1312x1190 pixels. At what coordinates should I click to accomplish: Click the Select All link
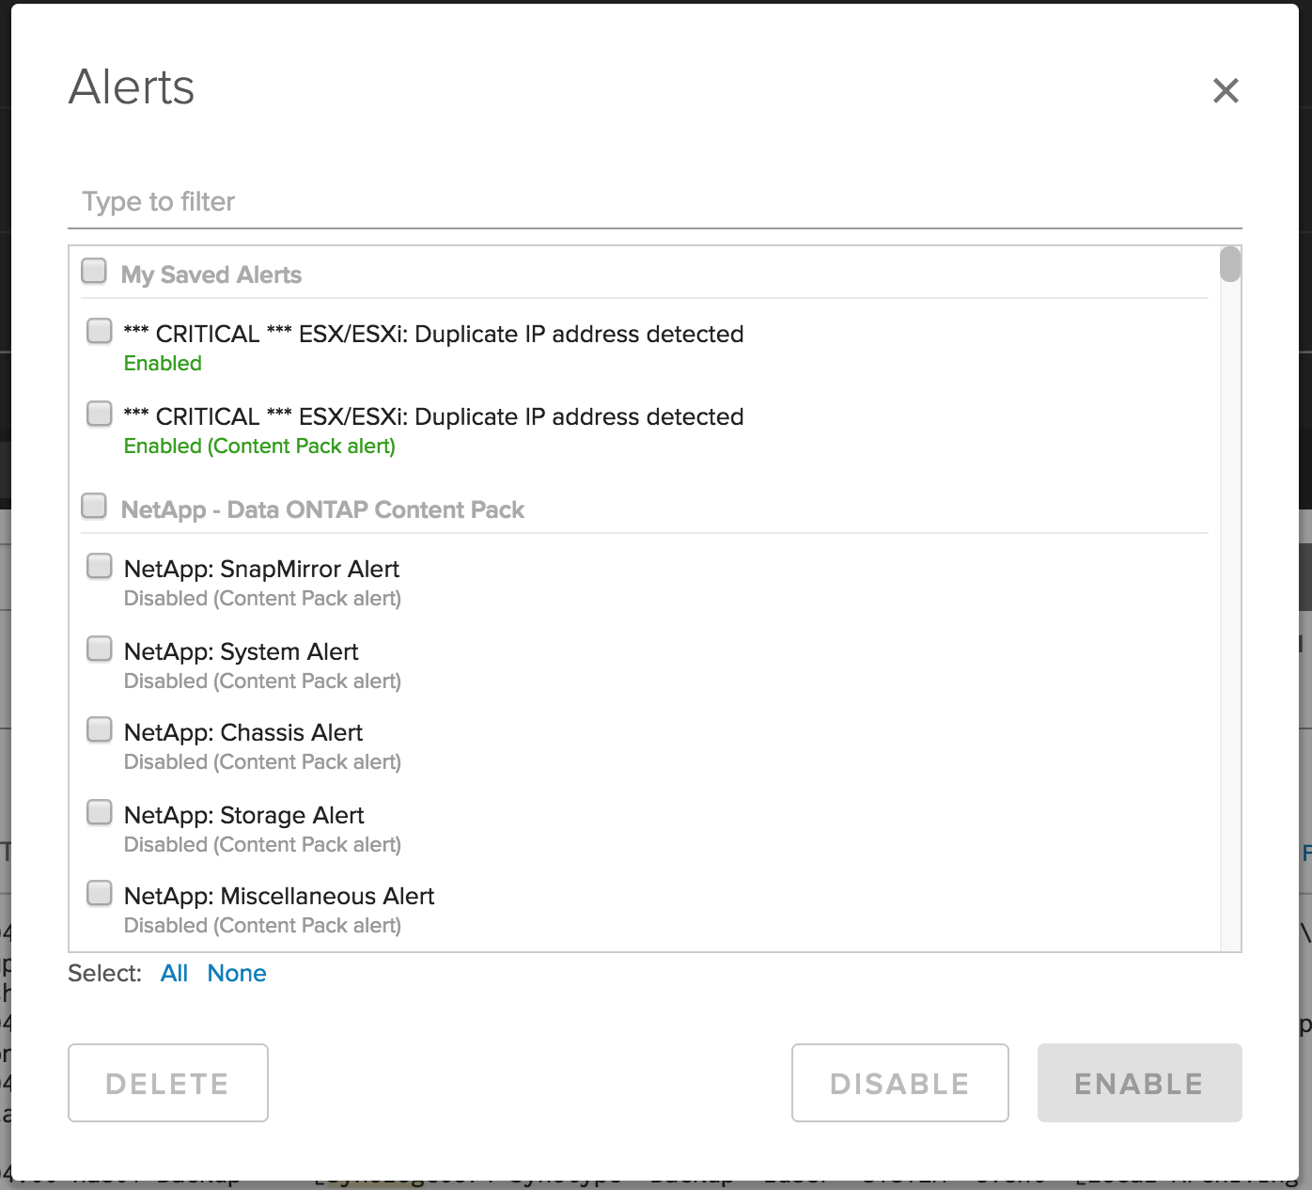tap(174, 974)
